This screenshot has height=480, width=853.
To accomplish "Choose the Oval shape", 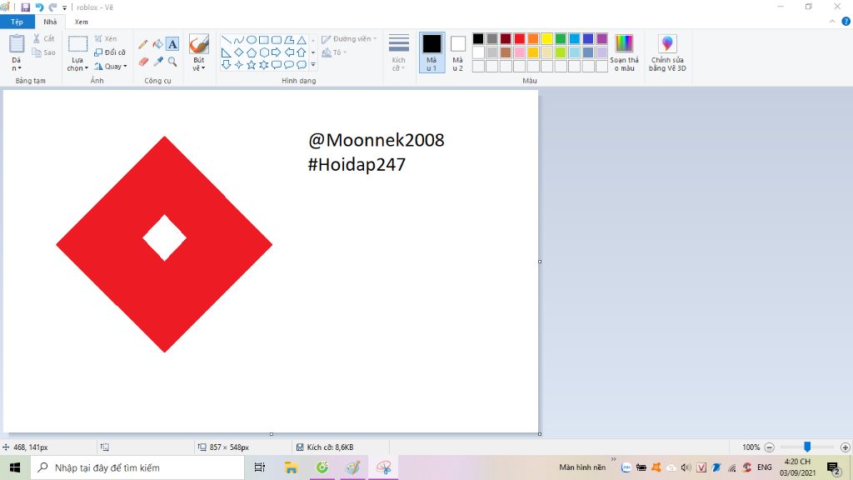I will pyautogui.click(x=252, y=40).
